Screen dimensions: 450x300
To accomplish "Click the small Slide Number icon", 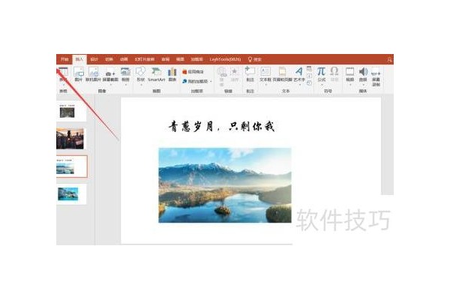I will [x=309, y=76].
